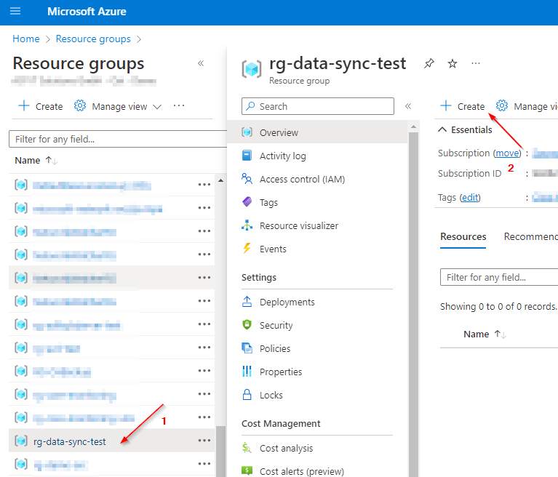558x477 pixels.
Task: Go to Resource groups breadcrumb
Action: pyautogui.click(x=93, y=39)
